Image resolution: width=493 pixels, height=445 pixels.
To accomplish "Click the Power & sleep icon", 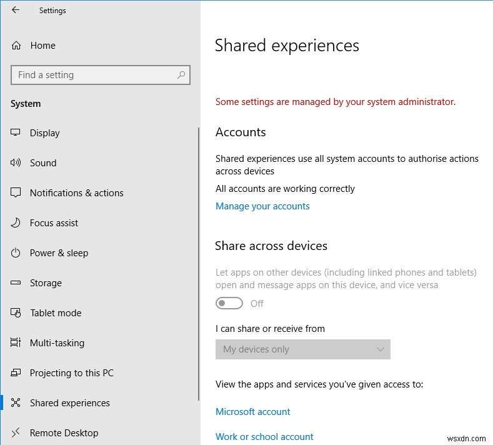I will point(16,253).
